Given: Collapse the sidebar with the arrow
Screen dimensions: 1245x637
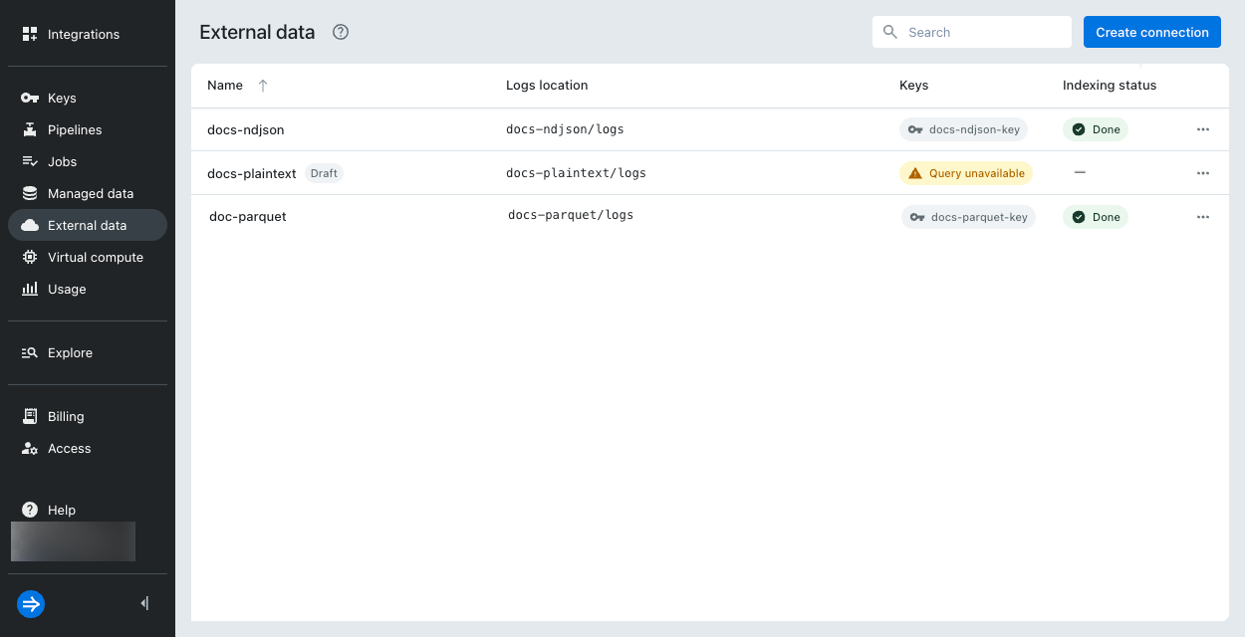Looking at the screenshot, I should click(x=145, y=603).
